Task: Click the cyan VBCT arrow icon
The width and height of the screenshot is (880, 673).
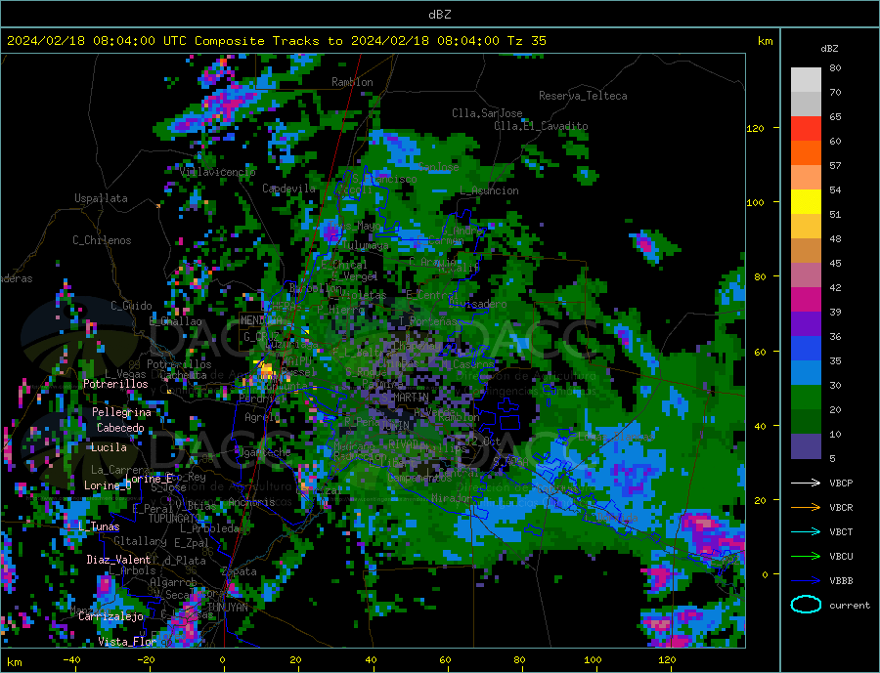Action: tap(806, 531)
